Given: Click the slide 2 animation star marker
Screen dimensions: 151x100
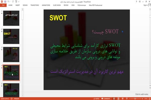Looking at the screenshot, I should pos(2,32).
